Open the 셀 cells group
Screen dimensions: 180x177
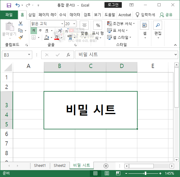point(145,30)
